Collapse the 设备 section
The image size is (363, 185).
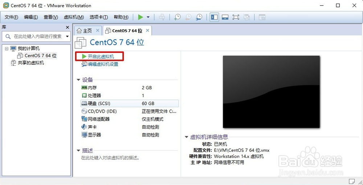click(78, 80)
